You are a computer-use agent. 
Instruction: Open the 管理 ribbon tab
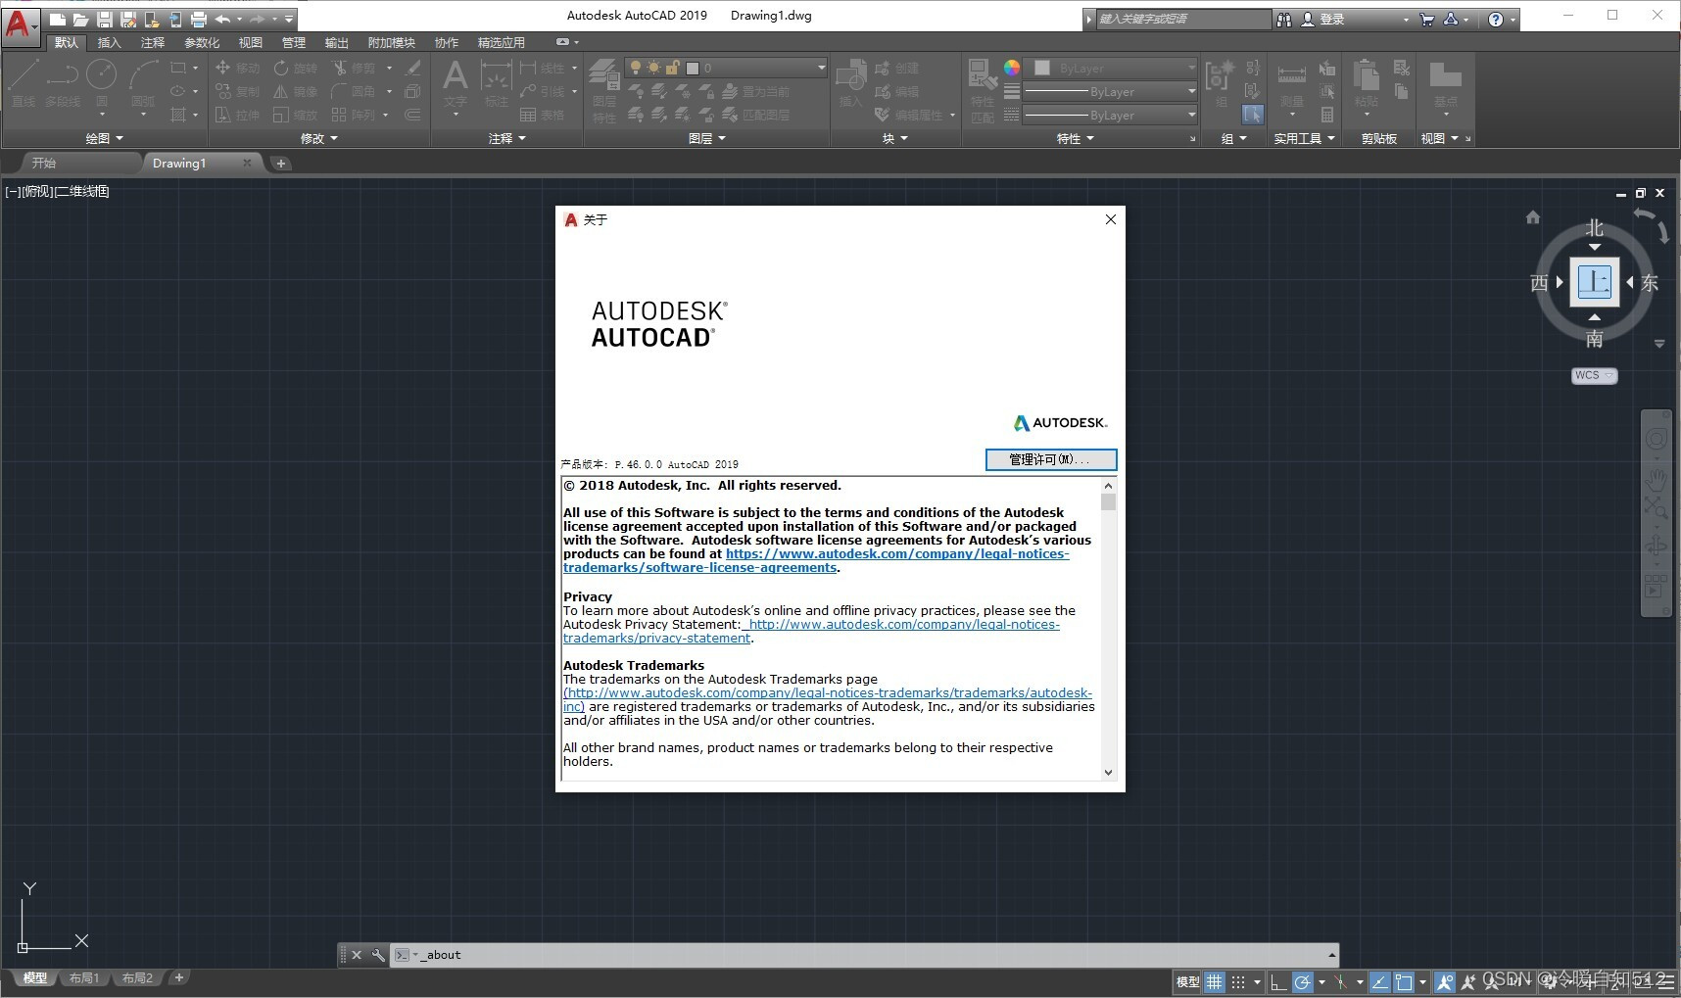click(x=294, y=42)
